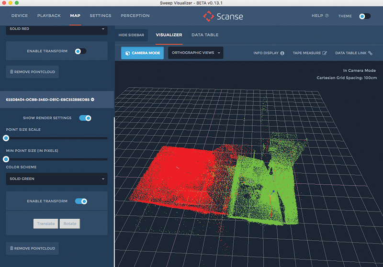383x267 pixels.
Task: Click the collapse icon beside pointcloud ID 655D8404
Action: (92, 100)
